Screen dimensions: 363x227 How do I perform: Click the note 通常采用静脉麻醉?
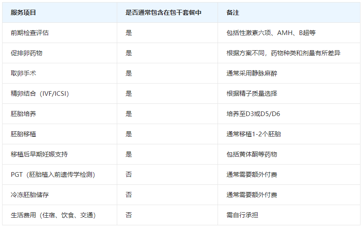252,73
